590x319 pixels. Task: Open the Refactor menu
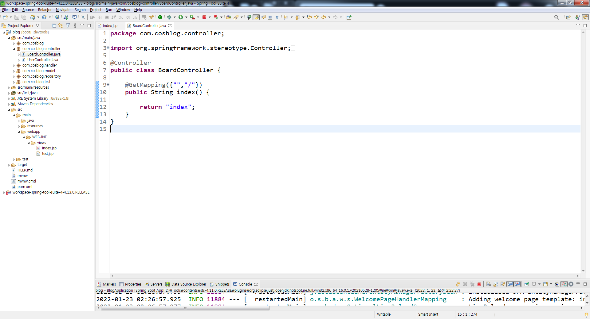coord(45,10)
